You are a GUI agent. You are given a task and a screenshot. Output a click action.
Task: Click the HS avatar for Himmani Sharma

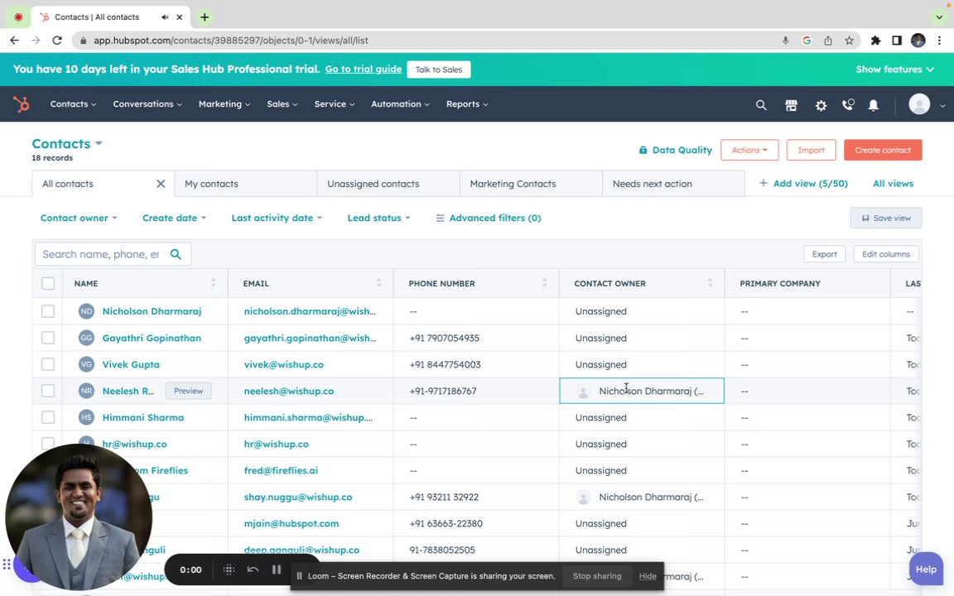86,417
